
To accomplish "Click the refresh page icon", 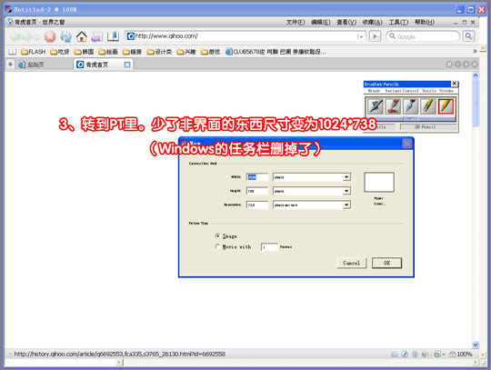I will coord(66,37).
